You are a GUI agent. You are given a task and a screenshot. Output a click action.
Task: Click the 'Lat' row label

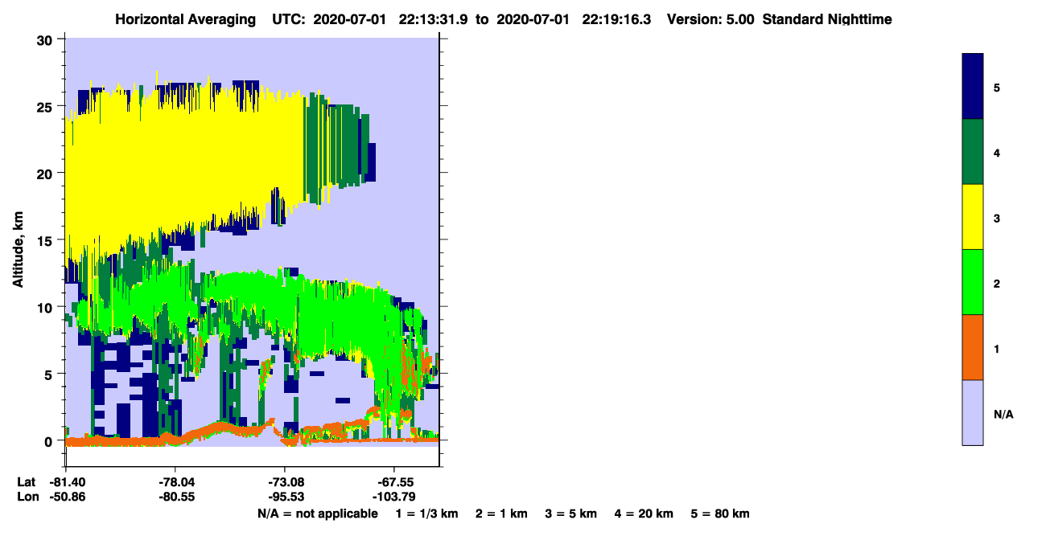pyautogui.click(x=27, y=481)
